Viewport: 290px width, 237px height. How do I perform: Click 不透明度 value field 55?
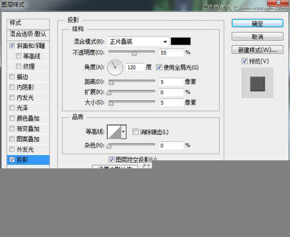[171, 53]
